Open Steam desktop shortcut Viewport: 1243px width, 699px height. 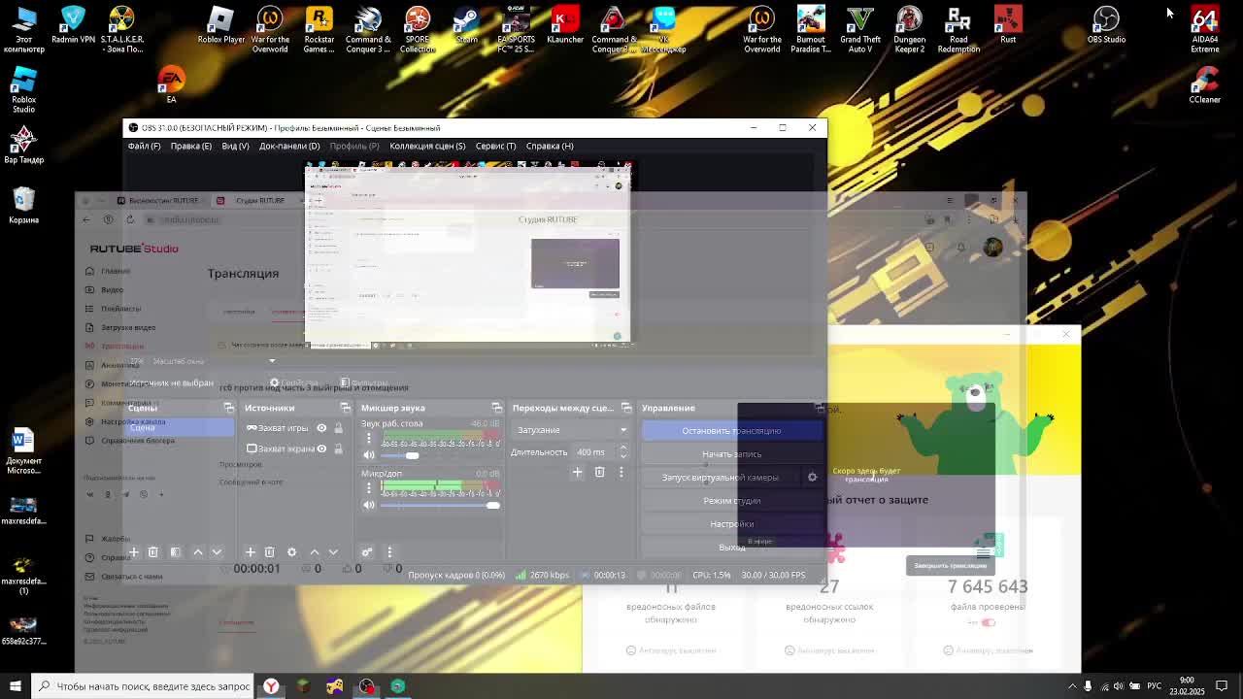(x=467, y=26)
